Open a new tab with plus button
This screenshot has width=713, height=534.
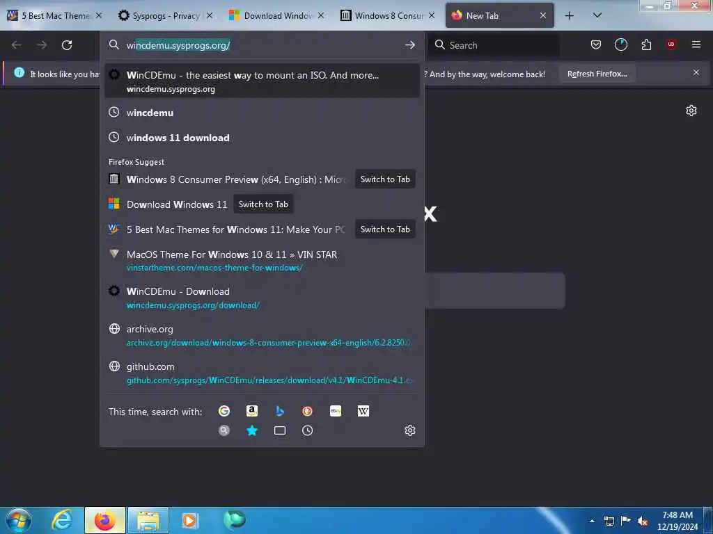click(x=569, y=16)
